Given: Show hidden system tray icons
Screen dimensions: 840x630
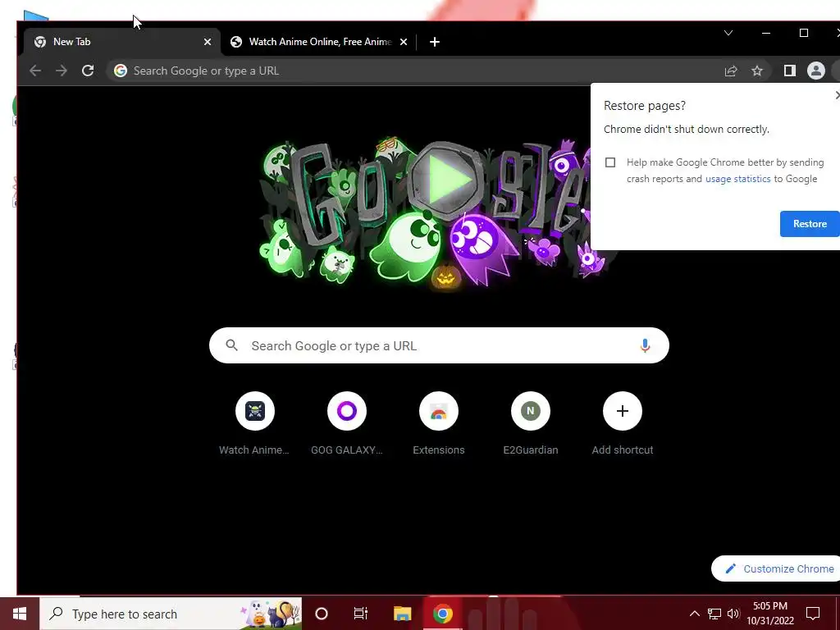Looking at the screenshot, I should click(694, 614).
